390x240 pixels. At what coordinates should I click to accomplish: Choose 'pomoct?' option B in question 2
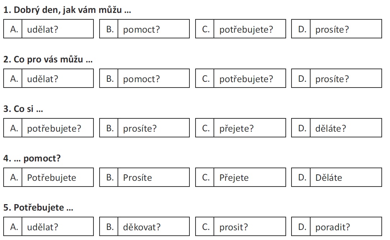tap(144, 79)
